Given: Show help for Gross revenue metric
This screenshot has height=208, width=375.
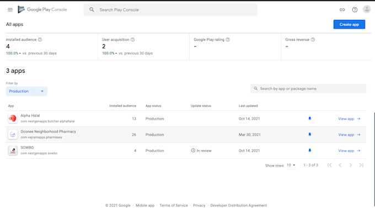Looking at the screenshot, I should click(x=313, y=40).
